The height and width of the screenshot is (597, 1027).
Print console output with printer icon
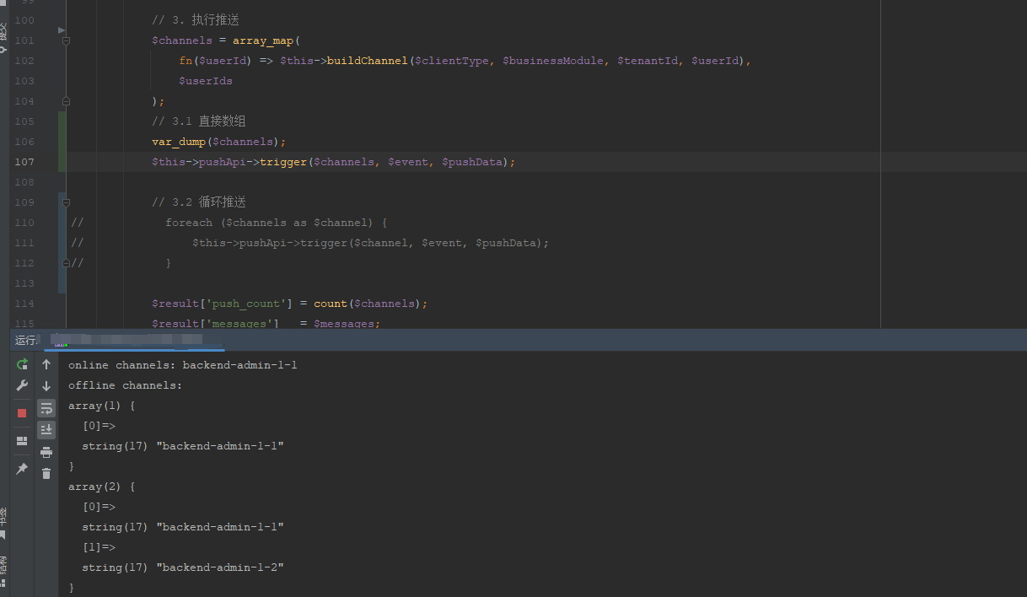point(46,453)
